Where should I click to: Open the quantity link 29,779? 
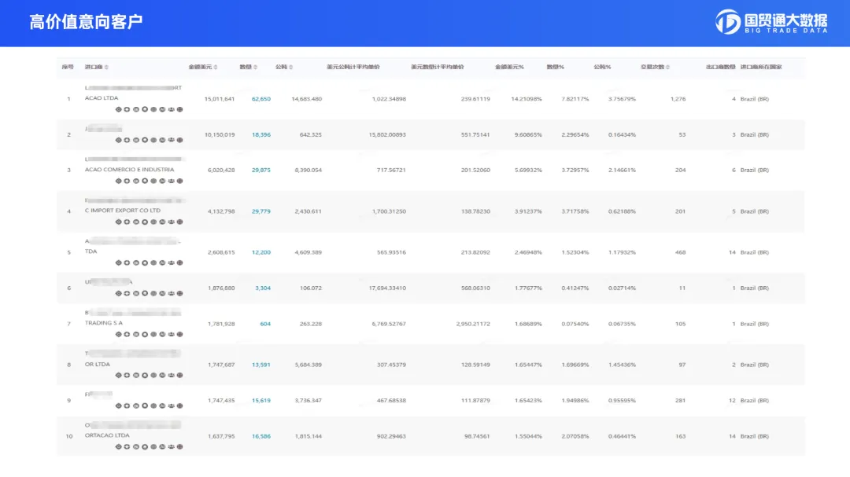point(261,211)
